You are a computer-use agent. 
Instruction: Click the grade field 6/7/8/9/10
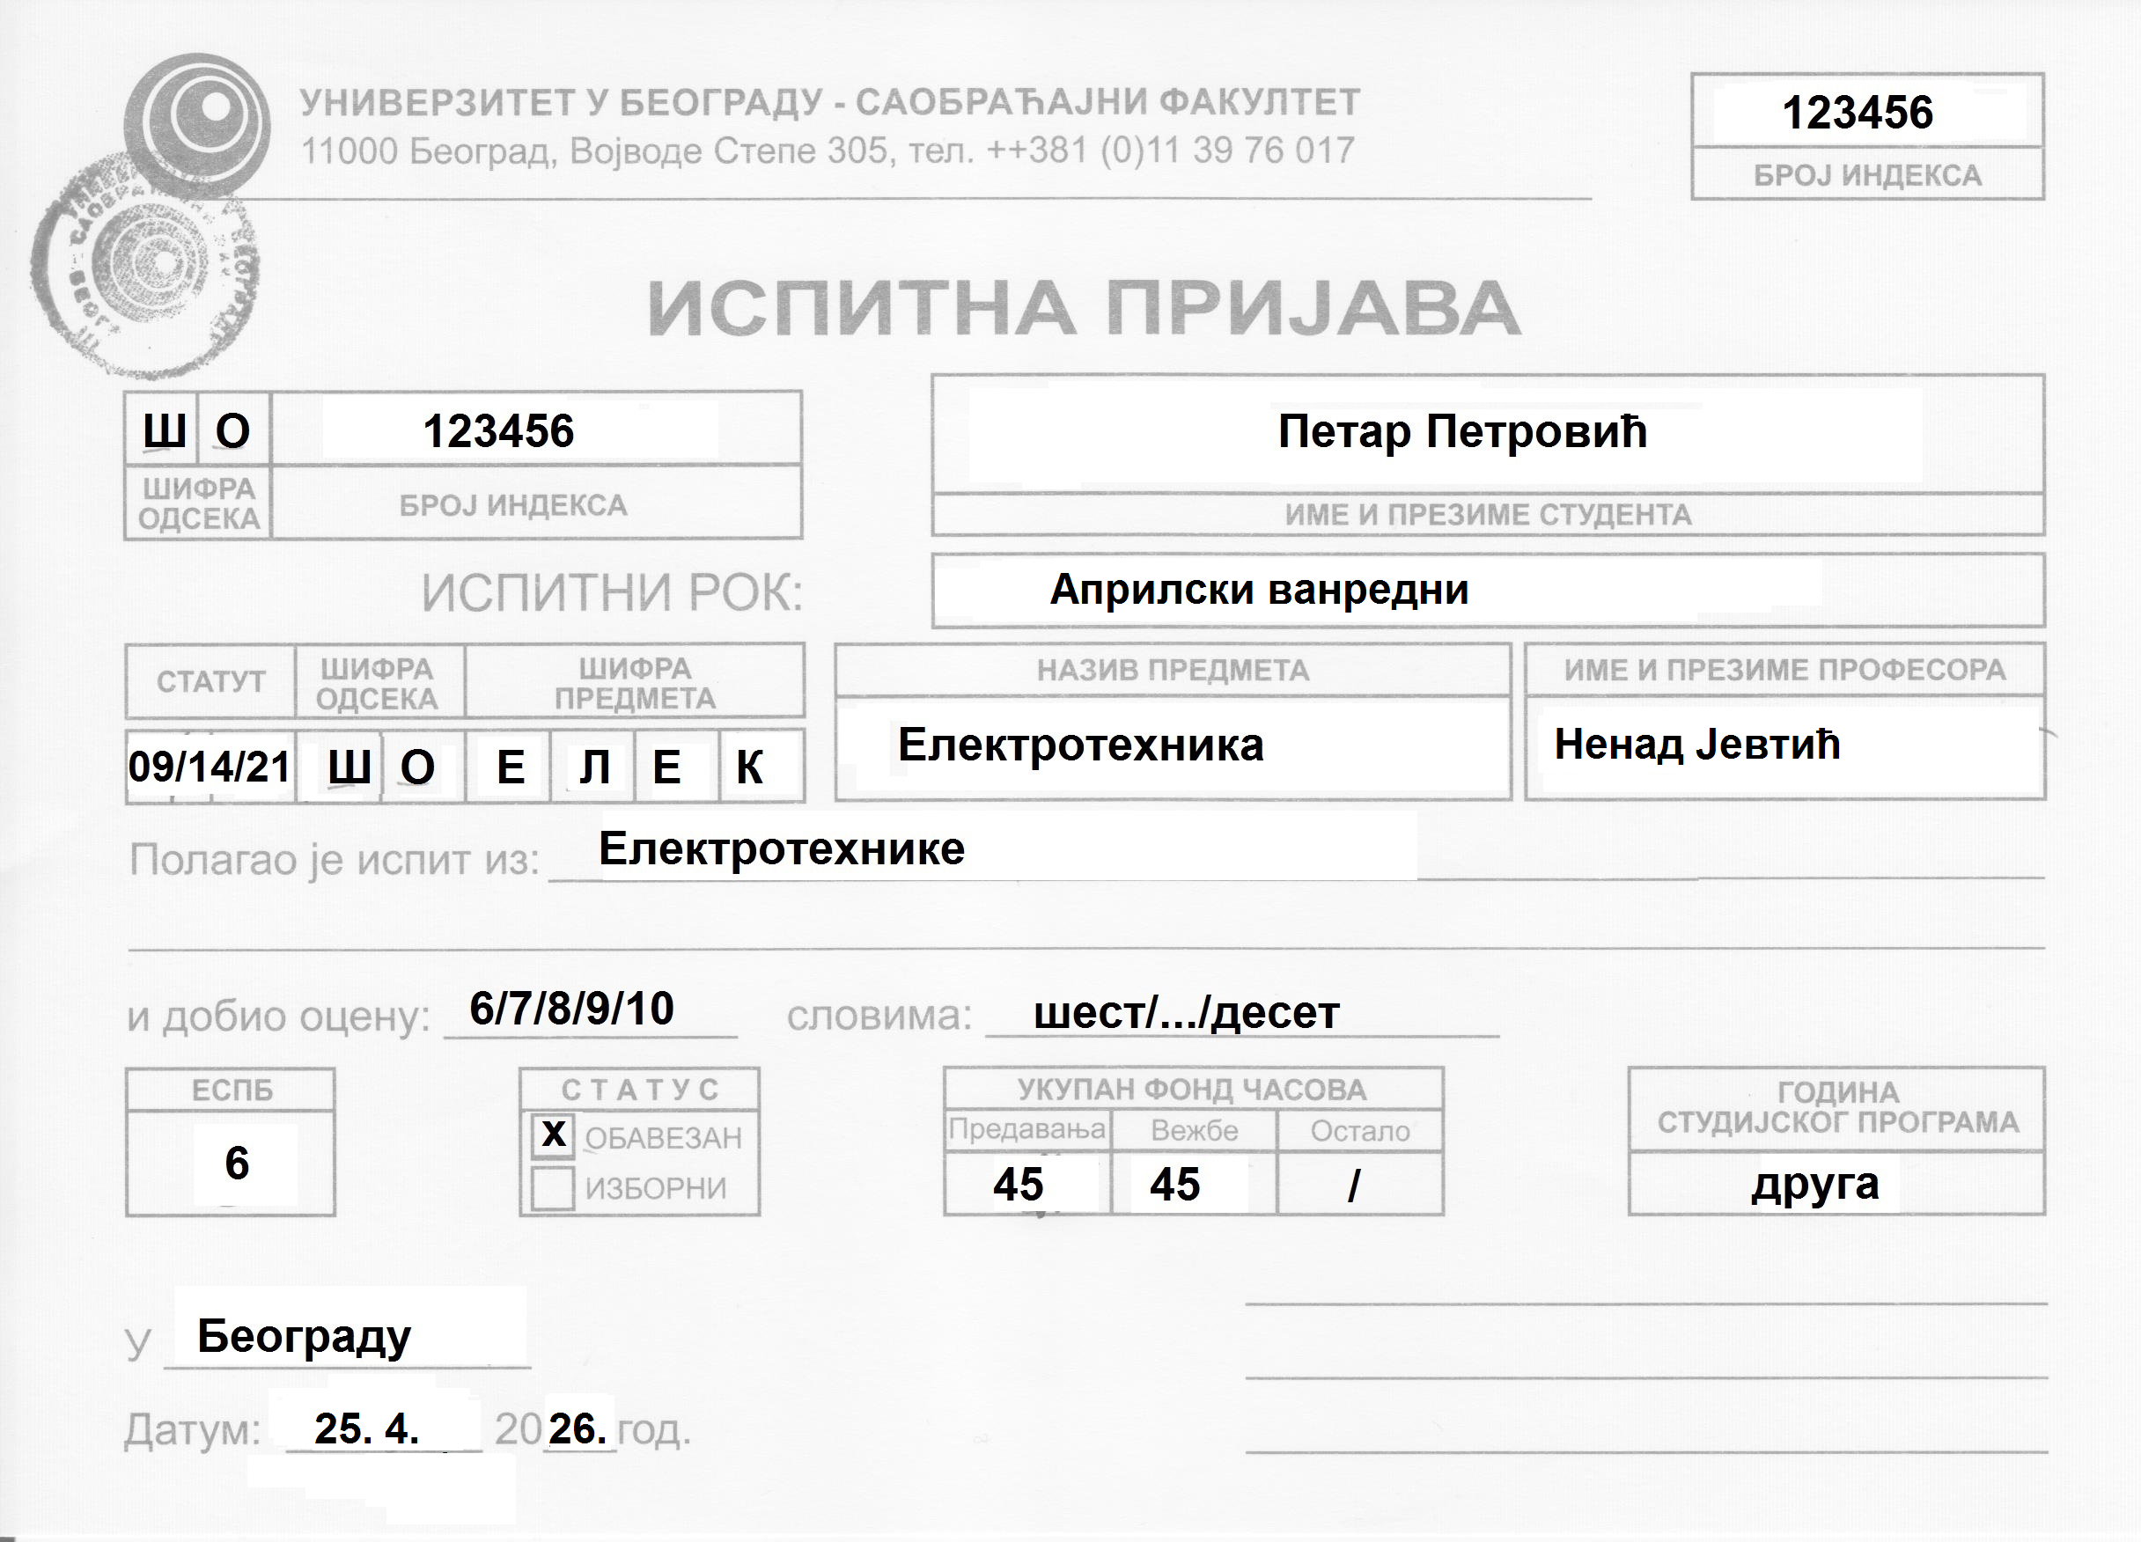pos(572,1009)
